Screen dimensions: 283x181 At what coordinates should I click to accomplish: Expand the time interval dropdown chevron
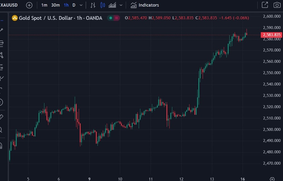[81, 5]
